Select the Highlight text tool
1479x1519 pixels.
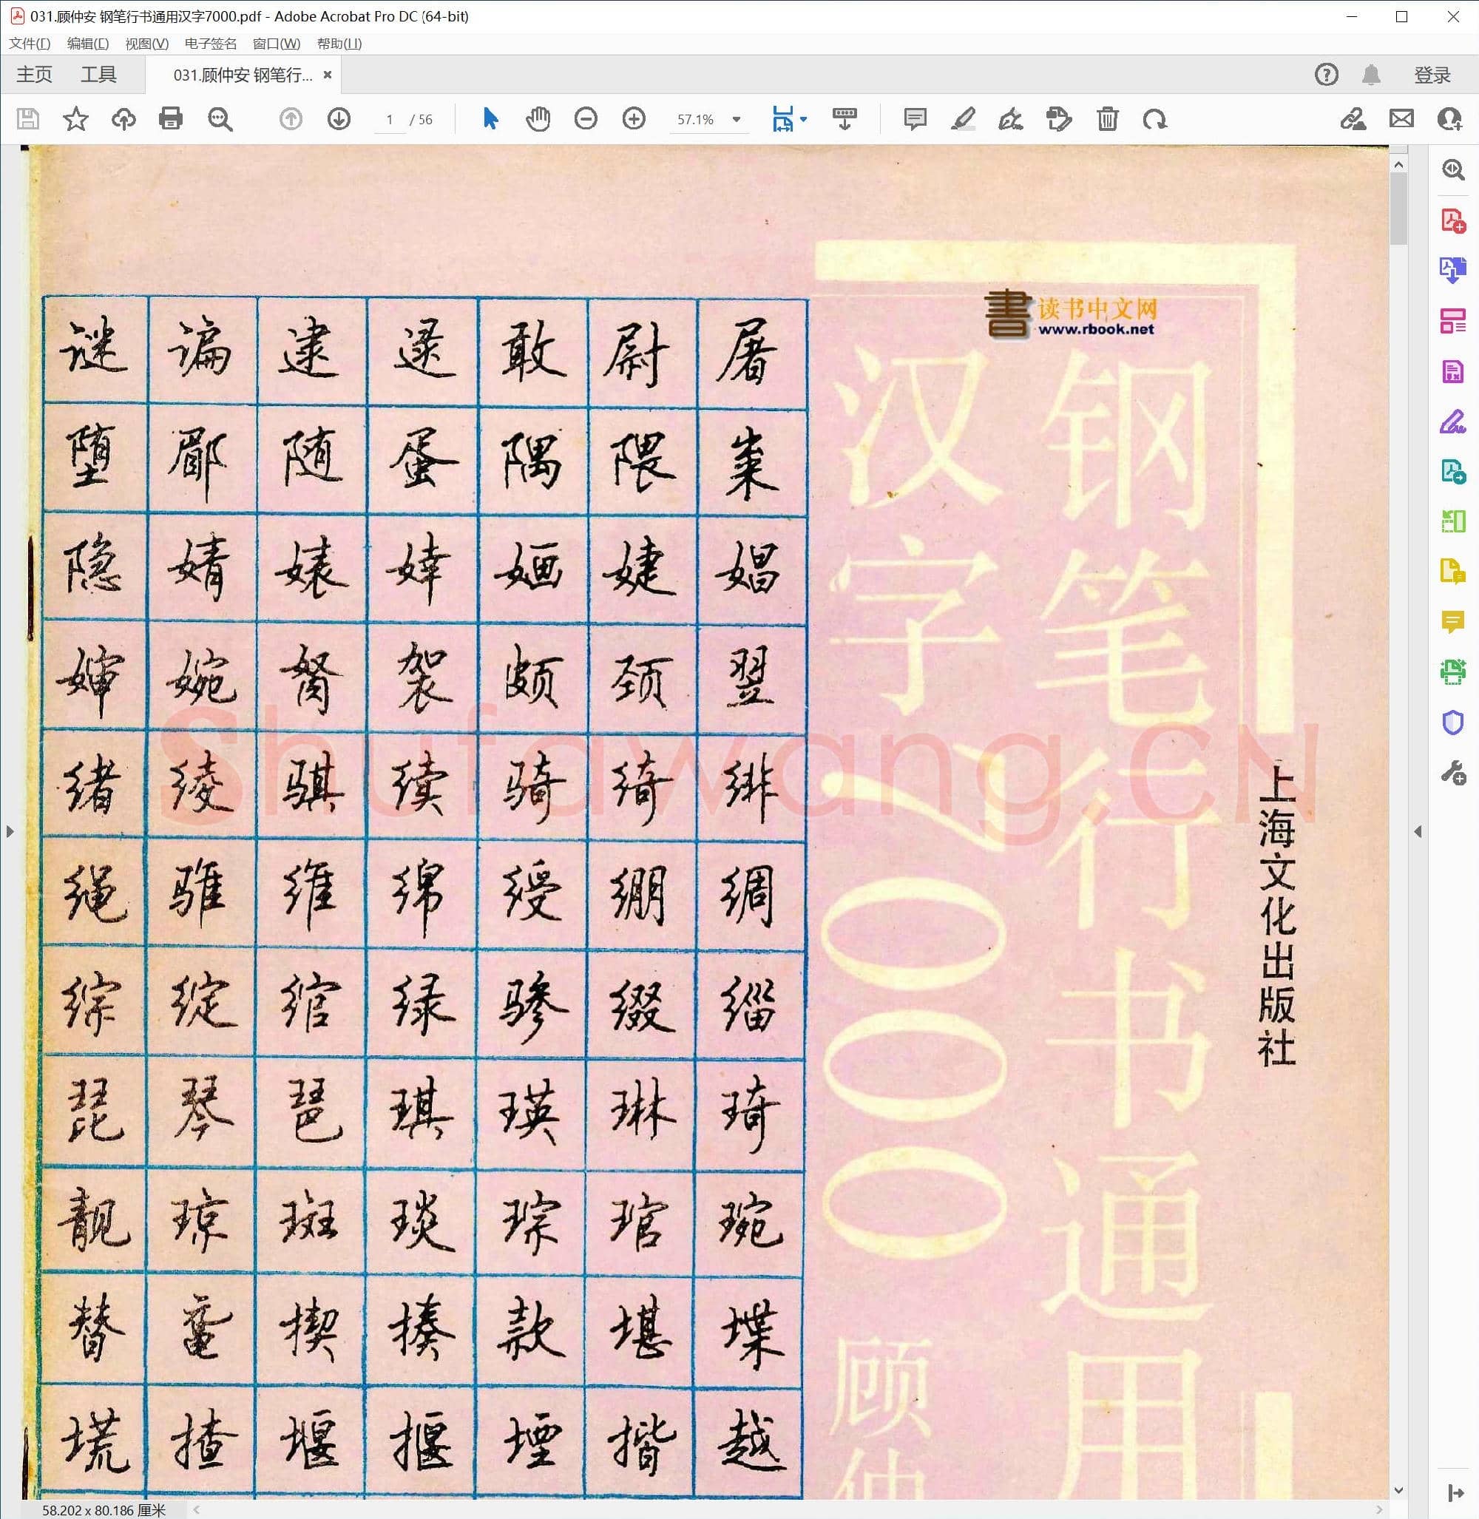click(x=964, y=119)
